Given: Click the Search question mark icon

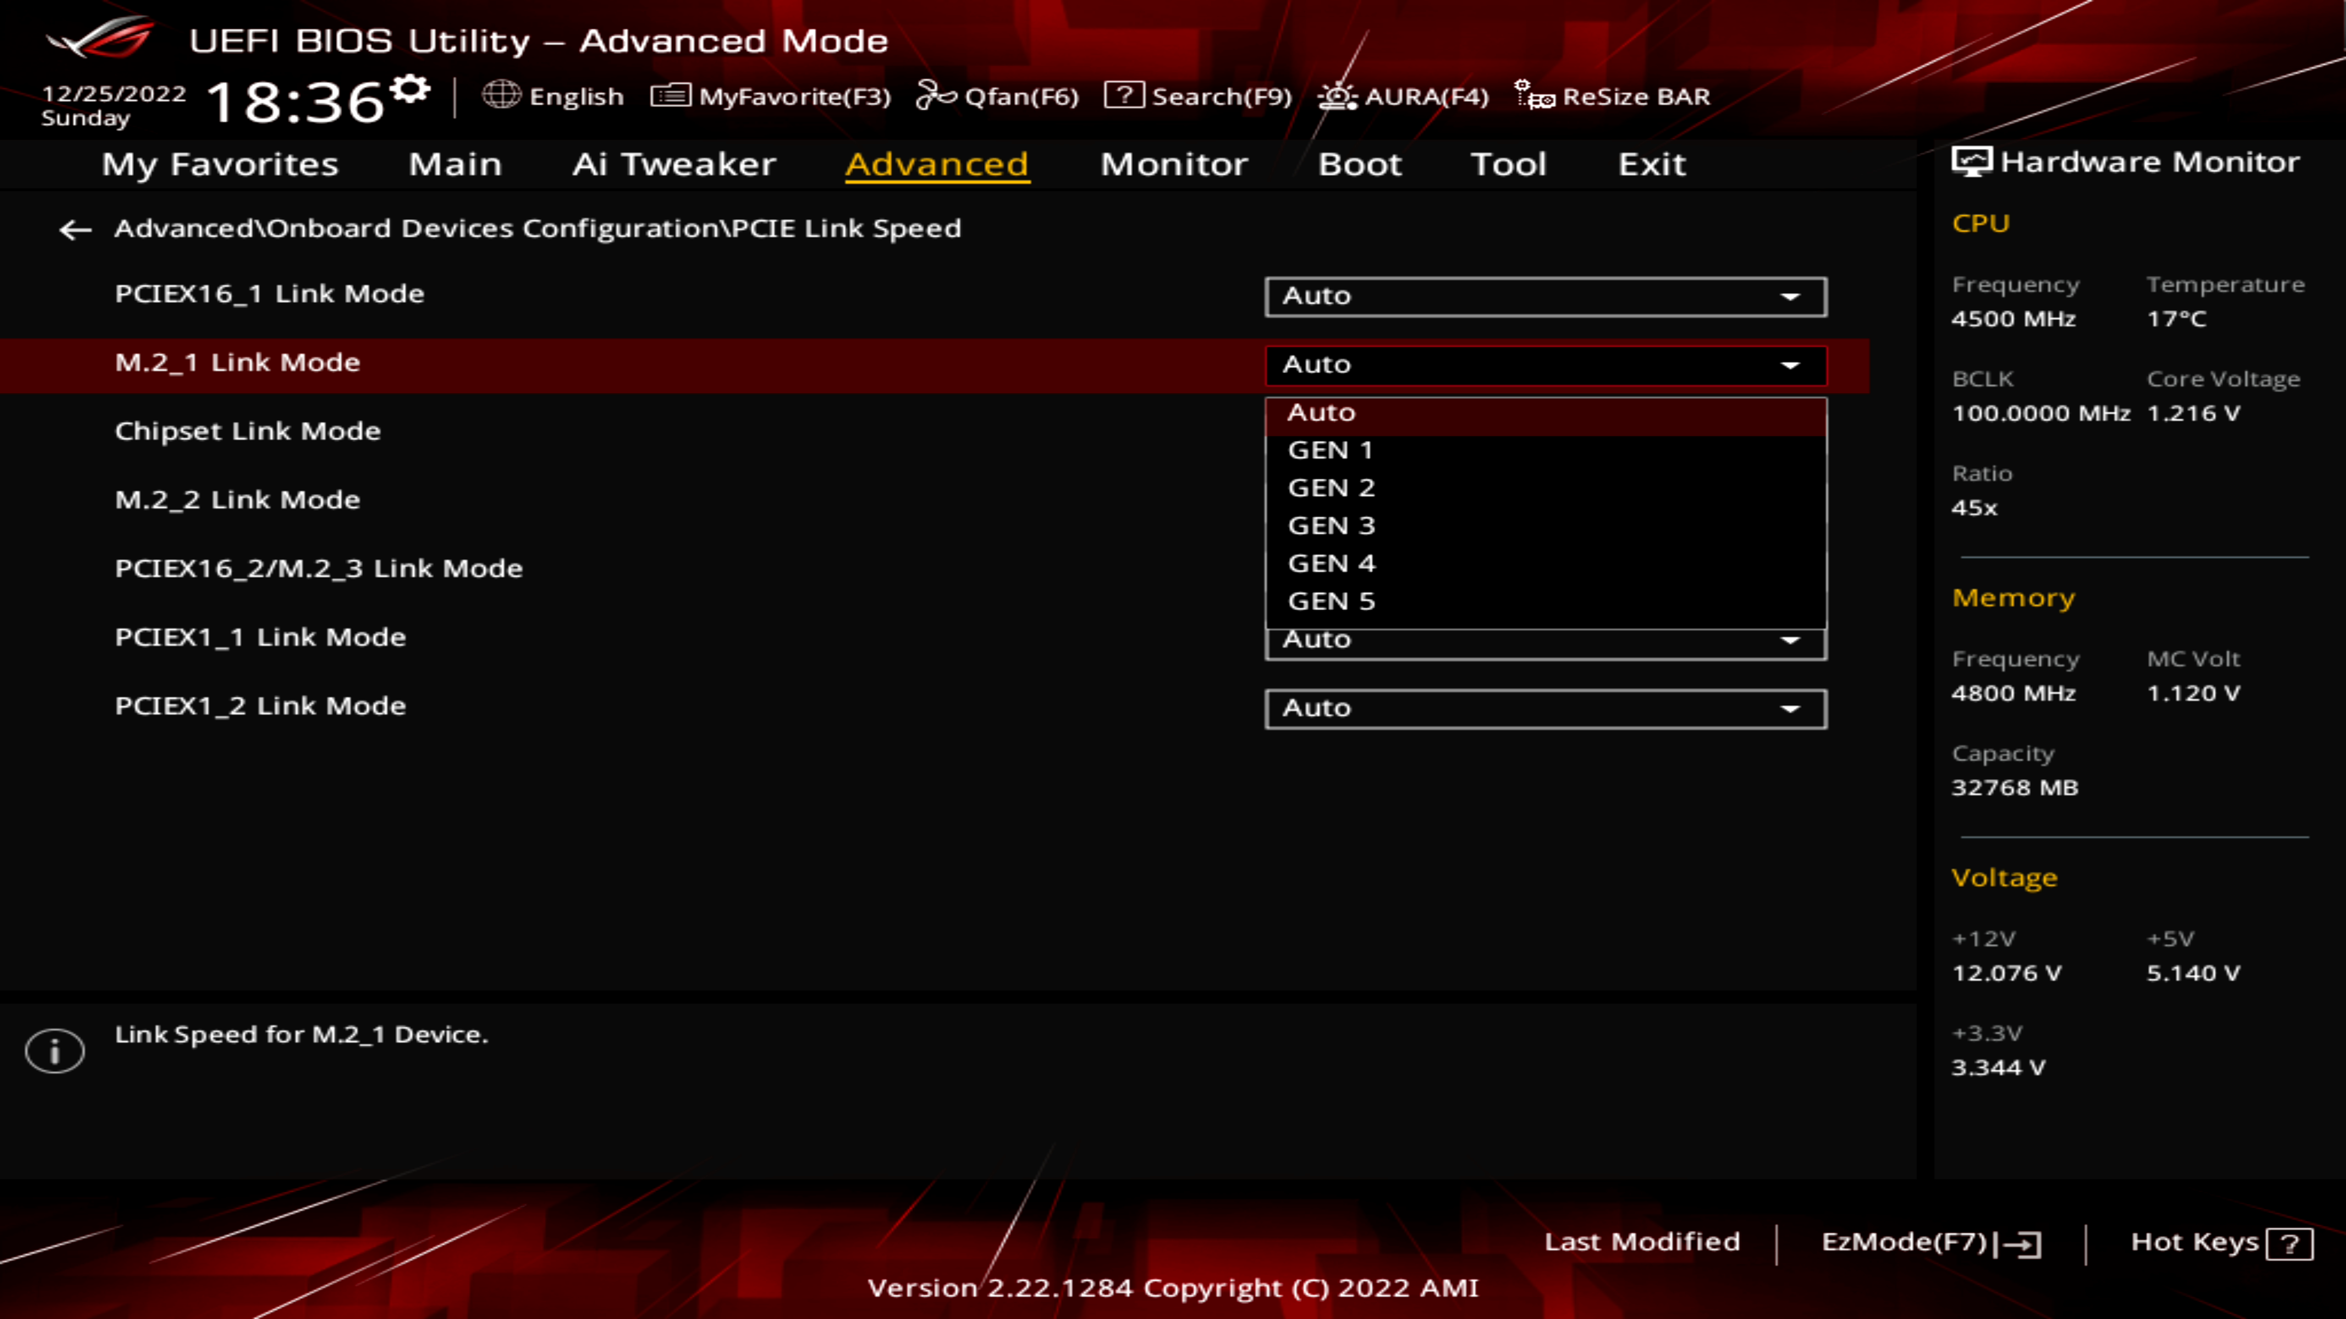Looking at the screenshot, I should point(1124,95).
